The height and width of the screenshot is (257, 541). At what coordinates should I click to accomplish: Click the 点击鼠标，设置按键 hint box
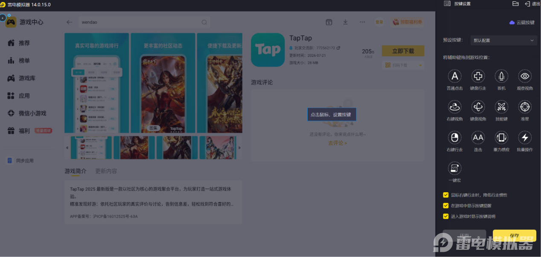(x=332, y=115)
